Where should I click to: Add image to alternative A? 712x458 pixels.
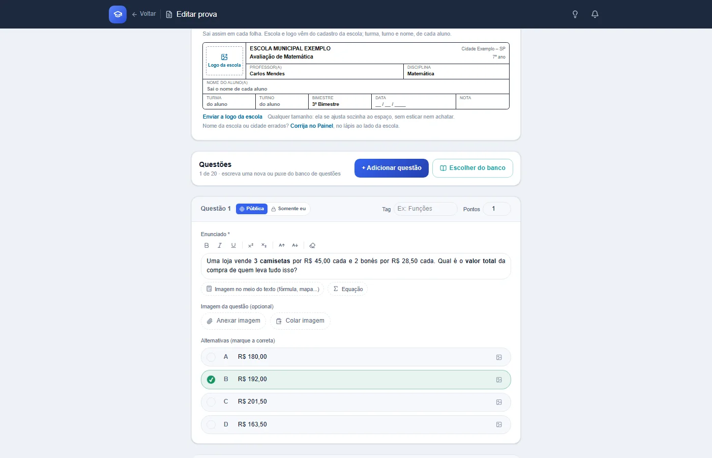[x=499, y=357]
